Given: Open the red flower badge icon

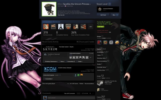Looking at the screenshot, I should point(99,42).
